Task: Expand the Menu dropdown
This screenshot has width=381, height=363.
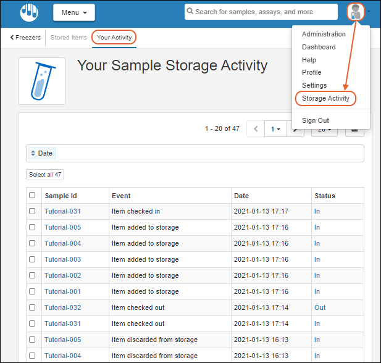Action: point(73,12)
